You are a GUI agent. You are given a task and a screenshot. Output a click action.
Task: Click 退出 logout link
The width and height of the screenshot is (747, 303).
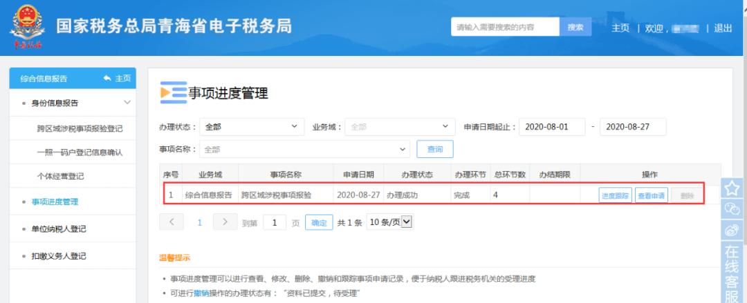coord(723,28)
